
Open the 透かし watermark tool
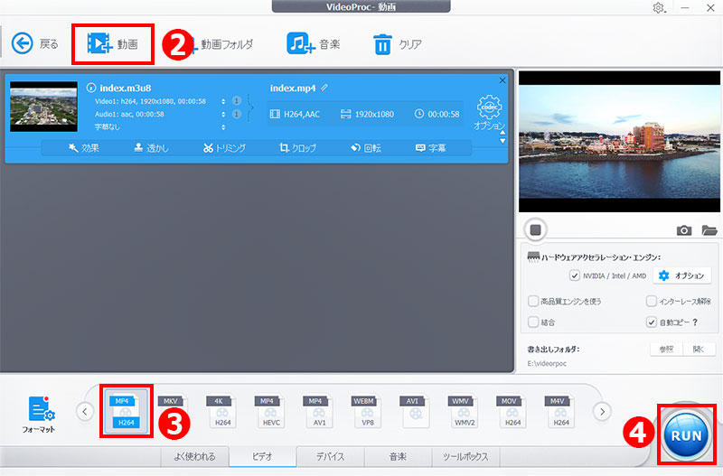[x=151, y=148]
